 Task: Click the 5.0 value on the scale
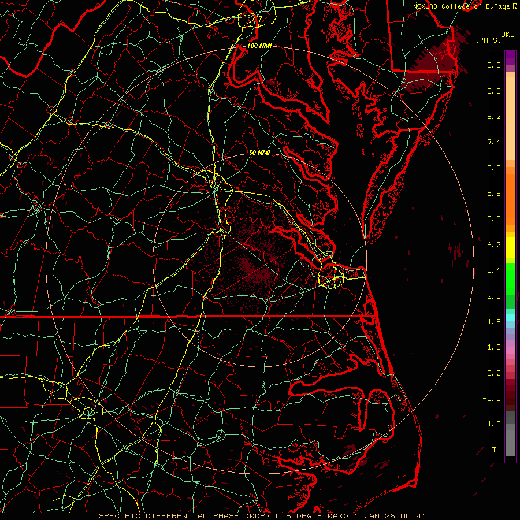click(494, 219)
